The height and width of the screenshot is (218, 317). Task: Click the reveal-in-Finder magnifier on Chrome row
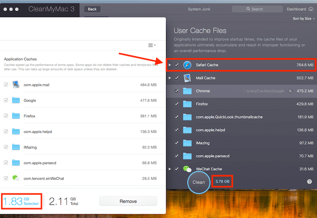pos(290,91)
